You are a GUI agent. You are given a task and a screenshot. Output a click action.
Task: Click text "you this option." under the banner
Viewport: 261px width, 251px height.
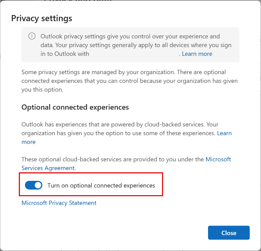(x=42, y=89)
